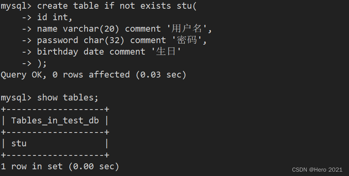The image size is (349, 176).
Task: Click the 'birthday date' column definition
Action: coord(70,52)
